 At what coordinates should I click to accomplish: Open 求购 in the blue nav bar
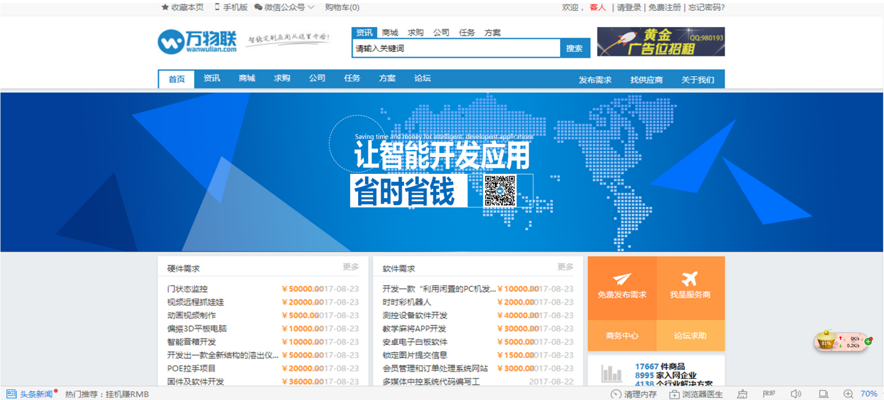click(x=282, y=78)
